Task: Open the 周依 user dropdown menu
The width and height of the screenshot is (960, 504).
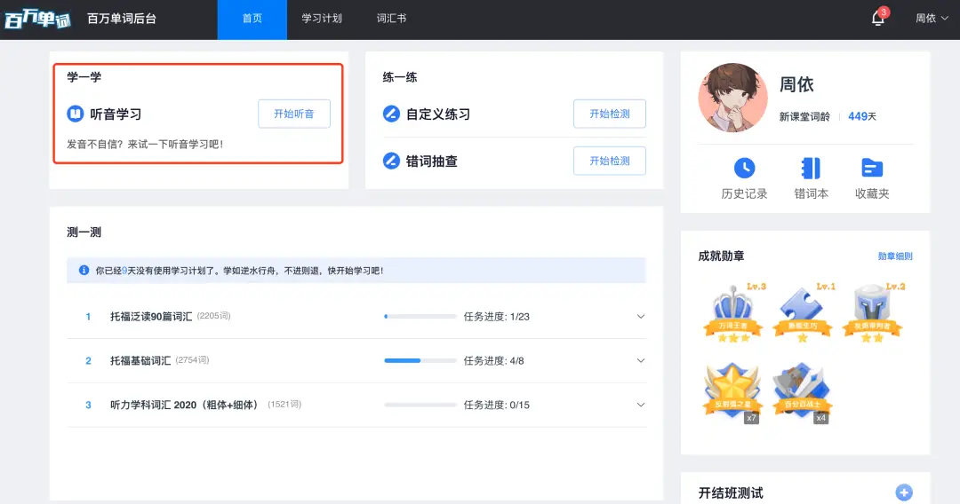Action: pos(932,19)
